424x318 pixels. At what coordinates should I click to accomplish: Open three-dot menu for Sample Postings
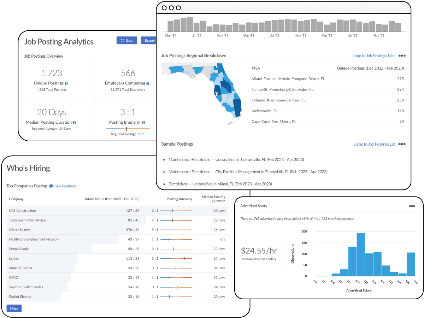[402, 144]
